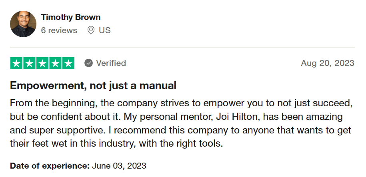Click the fourth green rating star
Screen dimensions: 366x177
tap(55, 63)
